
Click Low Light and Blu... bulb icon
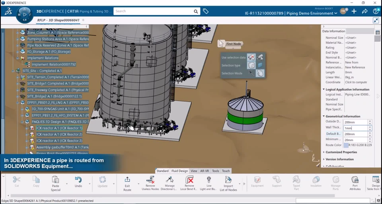coord(209,179)
